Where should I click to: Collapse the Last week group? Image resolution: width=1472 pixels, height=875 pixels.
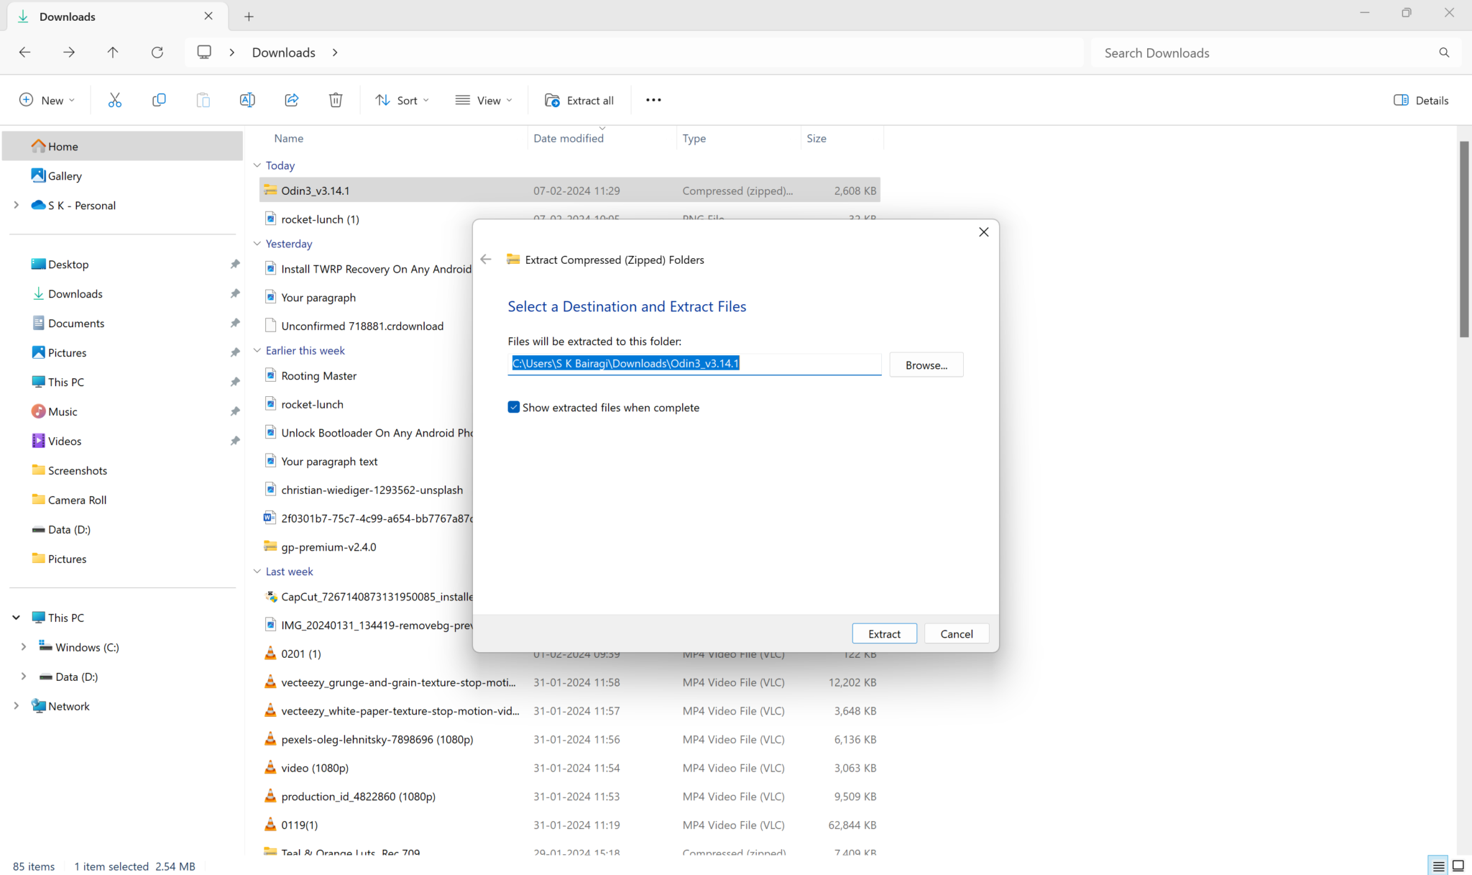point(257,571)
